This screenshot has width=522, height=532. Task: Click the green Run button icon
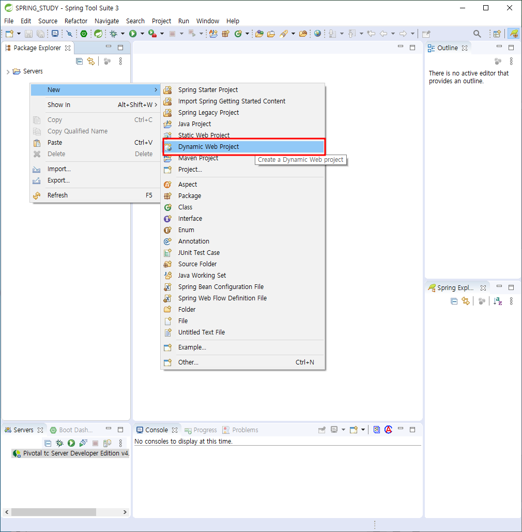coord(133,34)
